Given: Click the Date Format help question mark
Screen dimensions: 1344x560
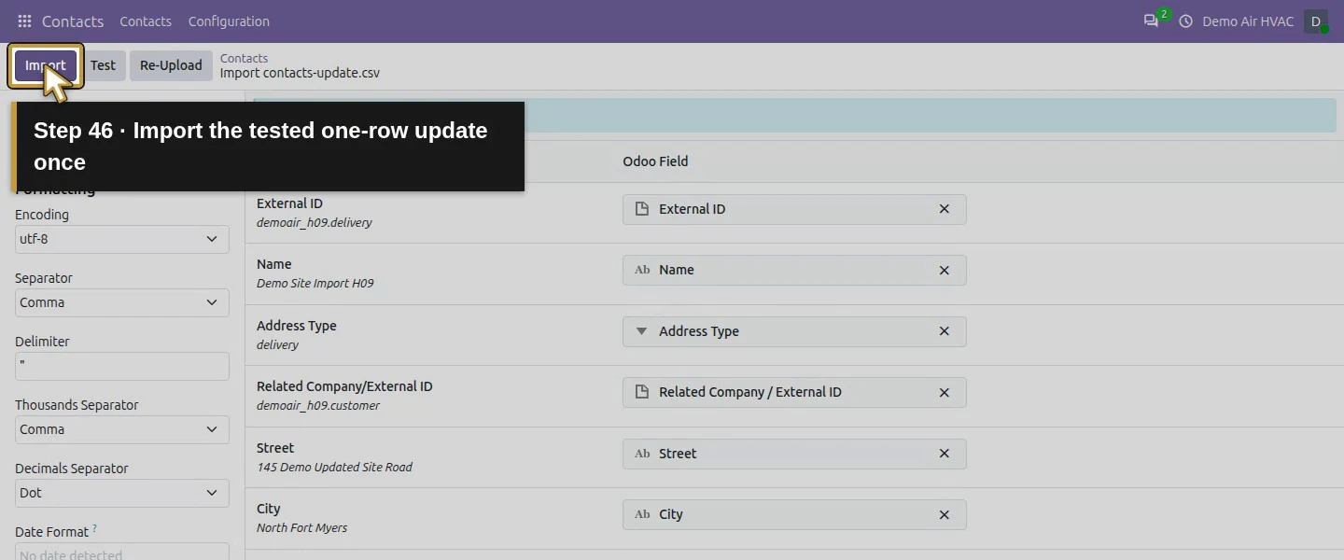Looking at the screenshot, I should coord(94,529).
